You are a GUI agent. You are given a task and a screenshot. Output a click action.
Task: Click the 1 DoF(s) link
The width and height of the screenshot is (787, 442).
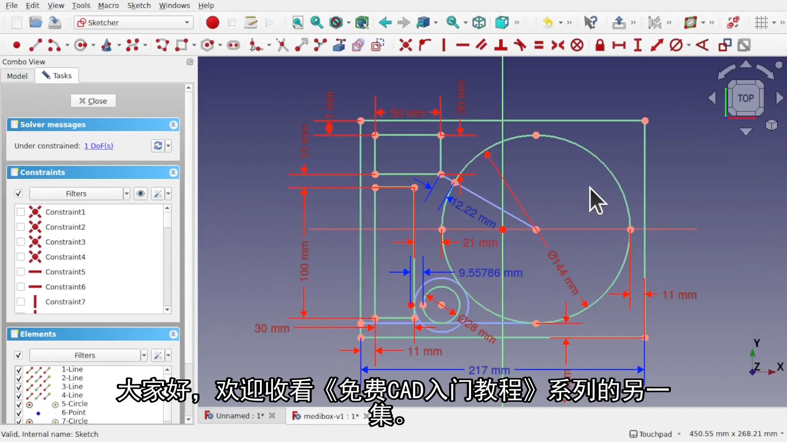pos(98,146)
